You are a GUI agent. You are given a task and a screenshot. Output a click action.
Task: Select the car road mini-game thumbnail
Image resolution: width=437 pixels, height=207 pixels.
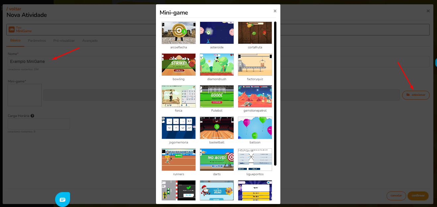click(x=179, y=190)
